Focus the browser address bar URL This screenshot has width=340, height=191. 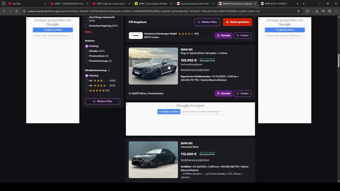(x=143, y=11)
